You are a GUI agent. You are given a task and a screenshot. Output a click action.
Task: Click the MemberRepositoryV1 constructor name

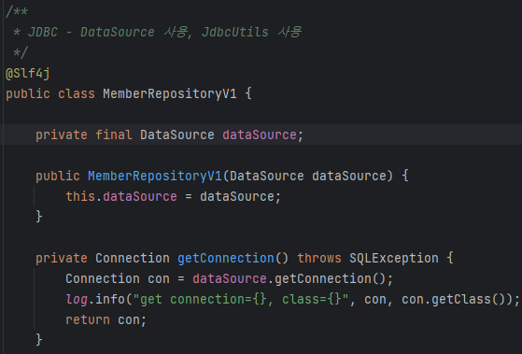155,176
